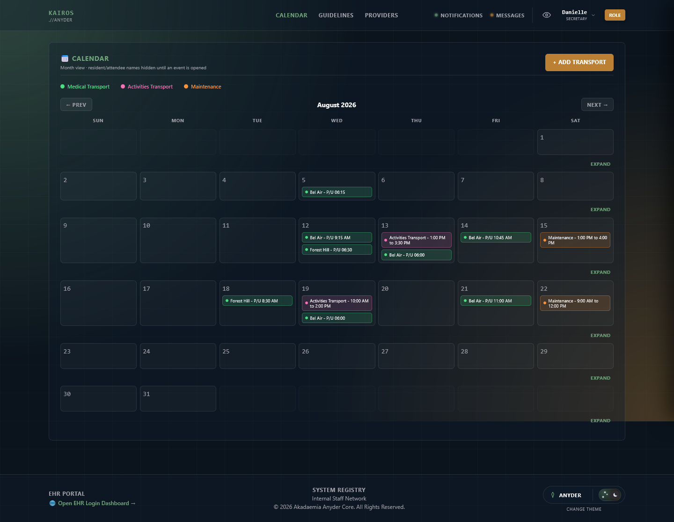The image size is (674, 522).
Task: Click the orange Maintenance legend dot
Action: [186, 87]
